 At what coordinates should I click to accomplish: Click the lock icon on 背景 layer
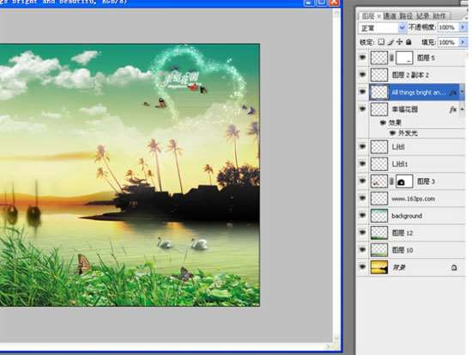[454, 267]
